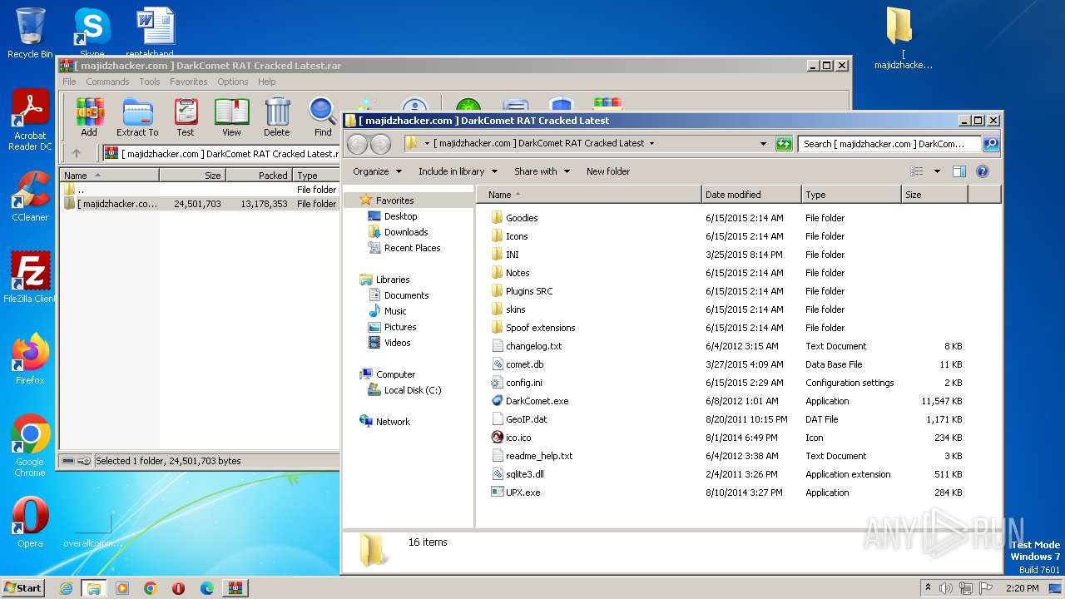Screen dimensions: 1065x599
Task: Select Local Disk (C:) in tree
Action: [413, 390]
